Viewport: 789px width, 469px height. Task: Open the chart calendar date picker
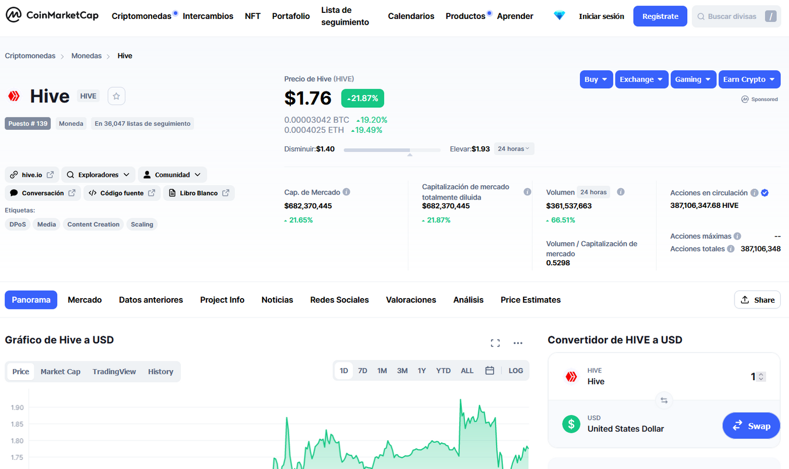[x=490, y=370]
